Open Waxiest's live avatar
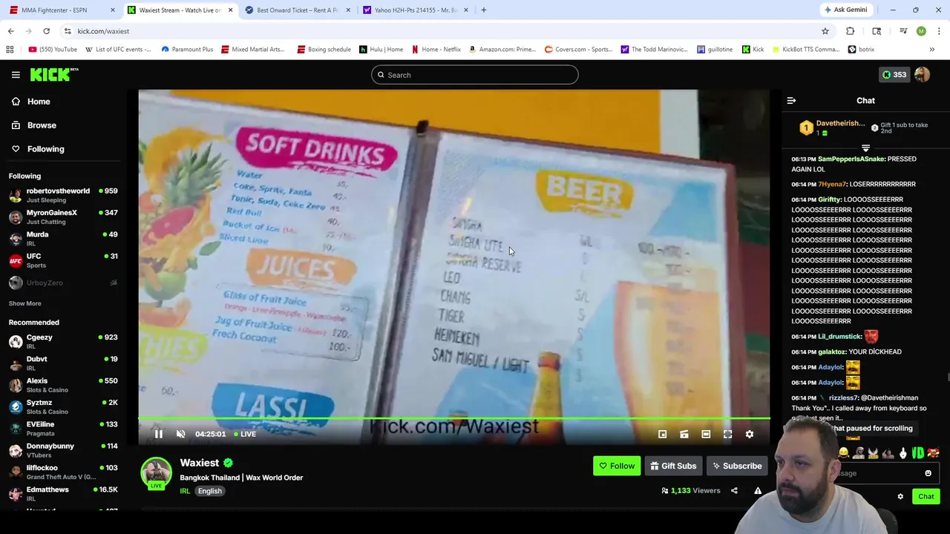 tap(156, 473)
